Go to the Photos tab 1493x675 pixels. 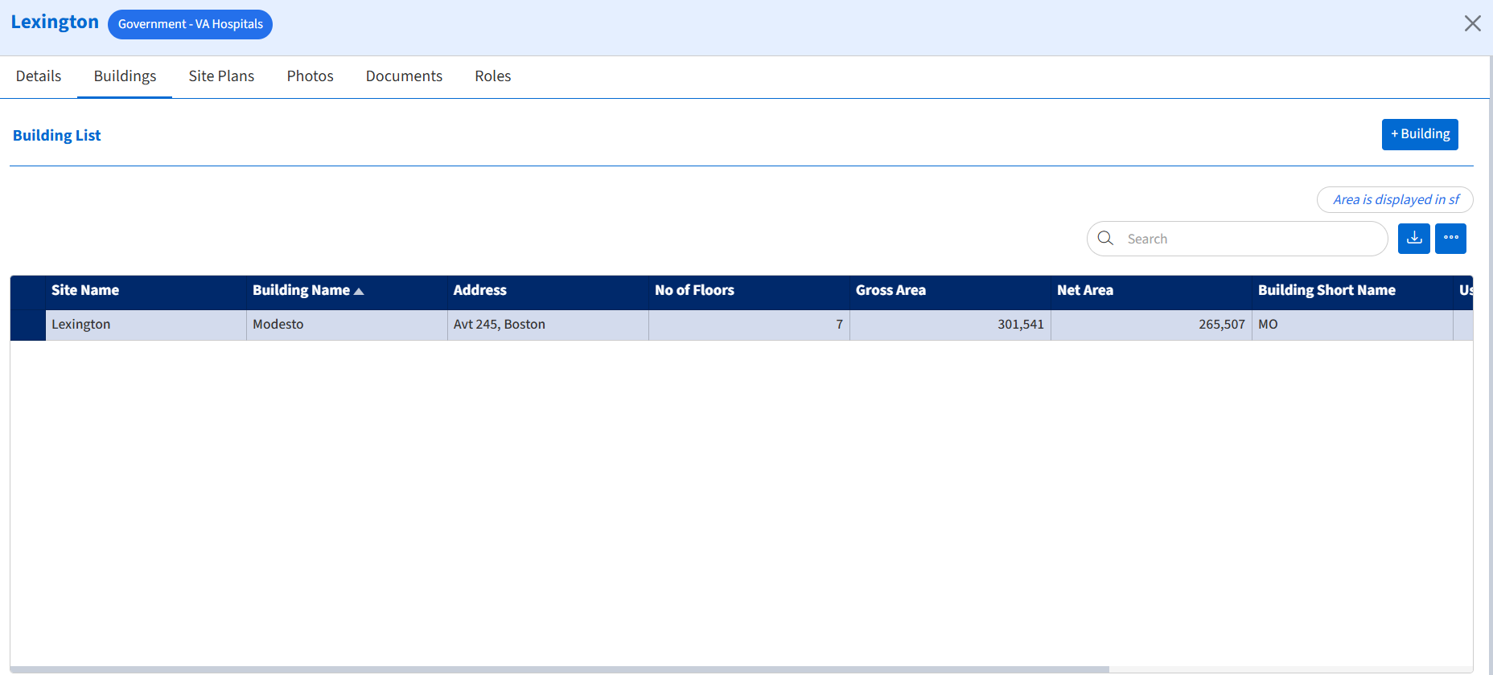(x=310, y=76)
